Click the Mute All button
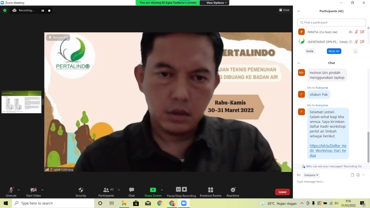The height and width of the screenshot is (208, 370). [334, 51]
